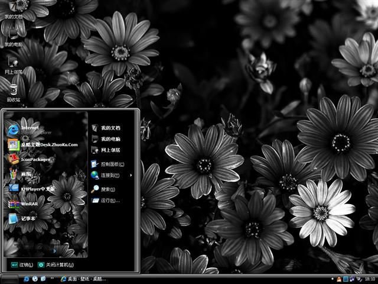Screen dimensions: 378x284
Task: Open the 回收站 desktop icon
Action: point(13,92)
